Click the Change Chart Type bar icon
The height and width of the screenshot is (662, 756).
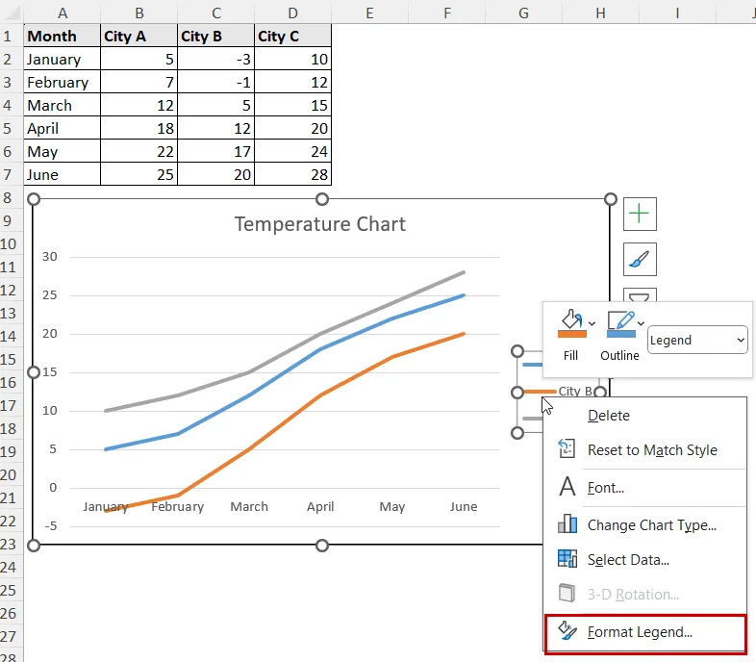(567, 524)
